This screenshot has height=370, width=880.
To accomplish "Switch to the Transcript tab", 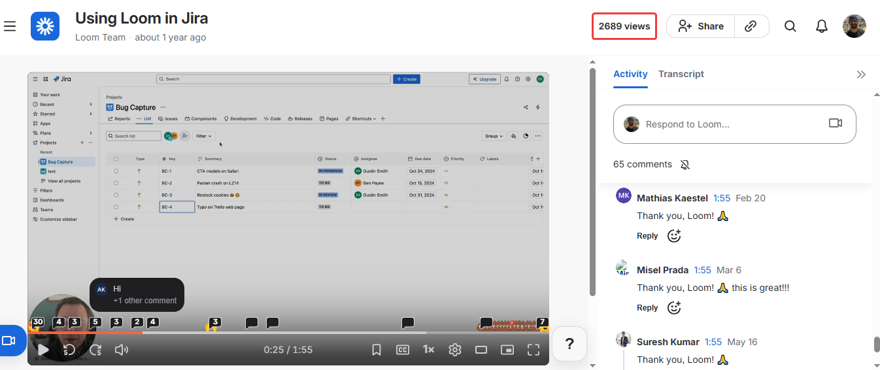I will 681,74.
